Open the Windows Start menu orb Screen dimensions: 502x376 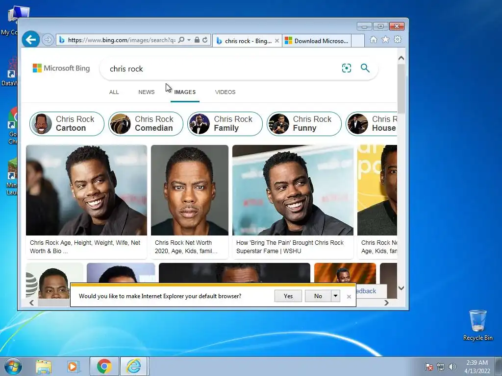click(x=13, y=366)
